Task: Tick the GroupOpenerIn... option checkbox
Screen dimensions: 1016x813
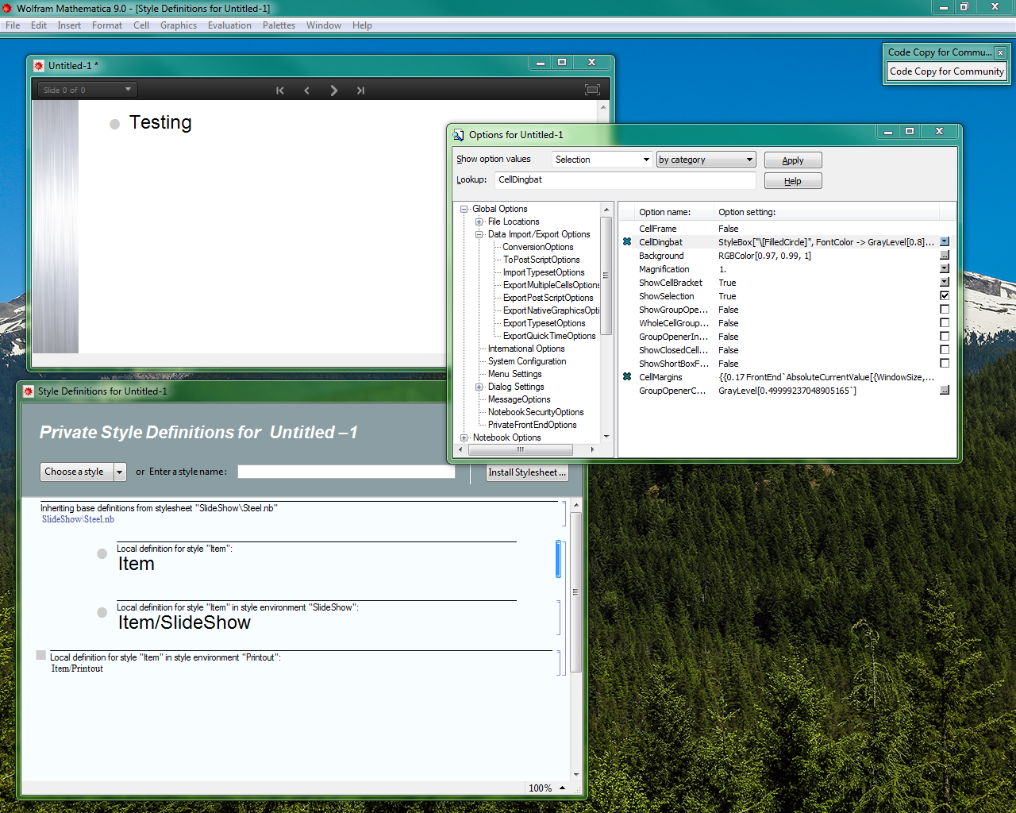Action: (945, 337)
